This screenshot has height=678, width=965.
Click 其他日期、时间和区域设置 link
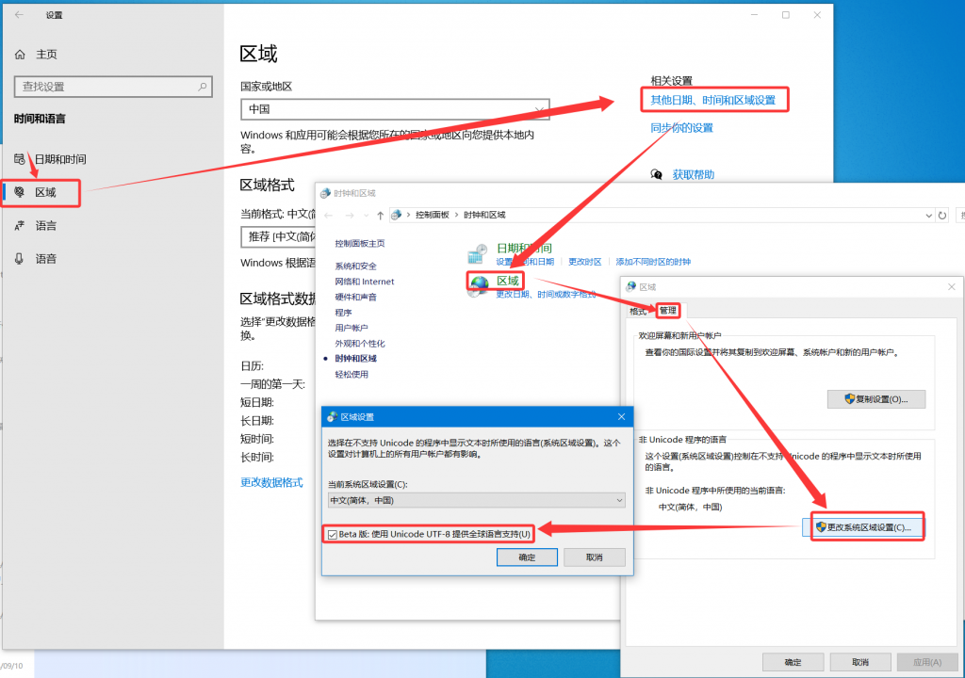713,100
